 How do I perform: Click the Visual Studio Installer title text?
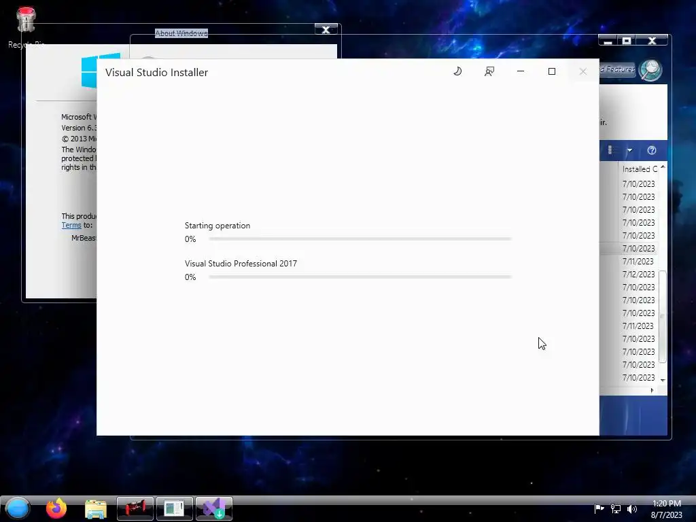(157, 72)
